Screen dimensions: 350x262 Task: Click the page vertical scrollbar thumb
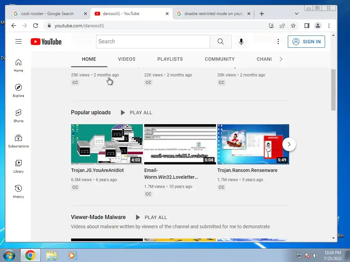(x=333, y=90)
